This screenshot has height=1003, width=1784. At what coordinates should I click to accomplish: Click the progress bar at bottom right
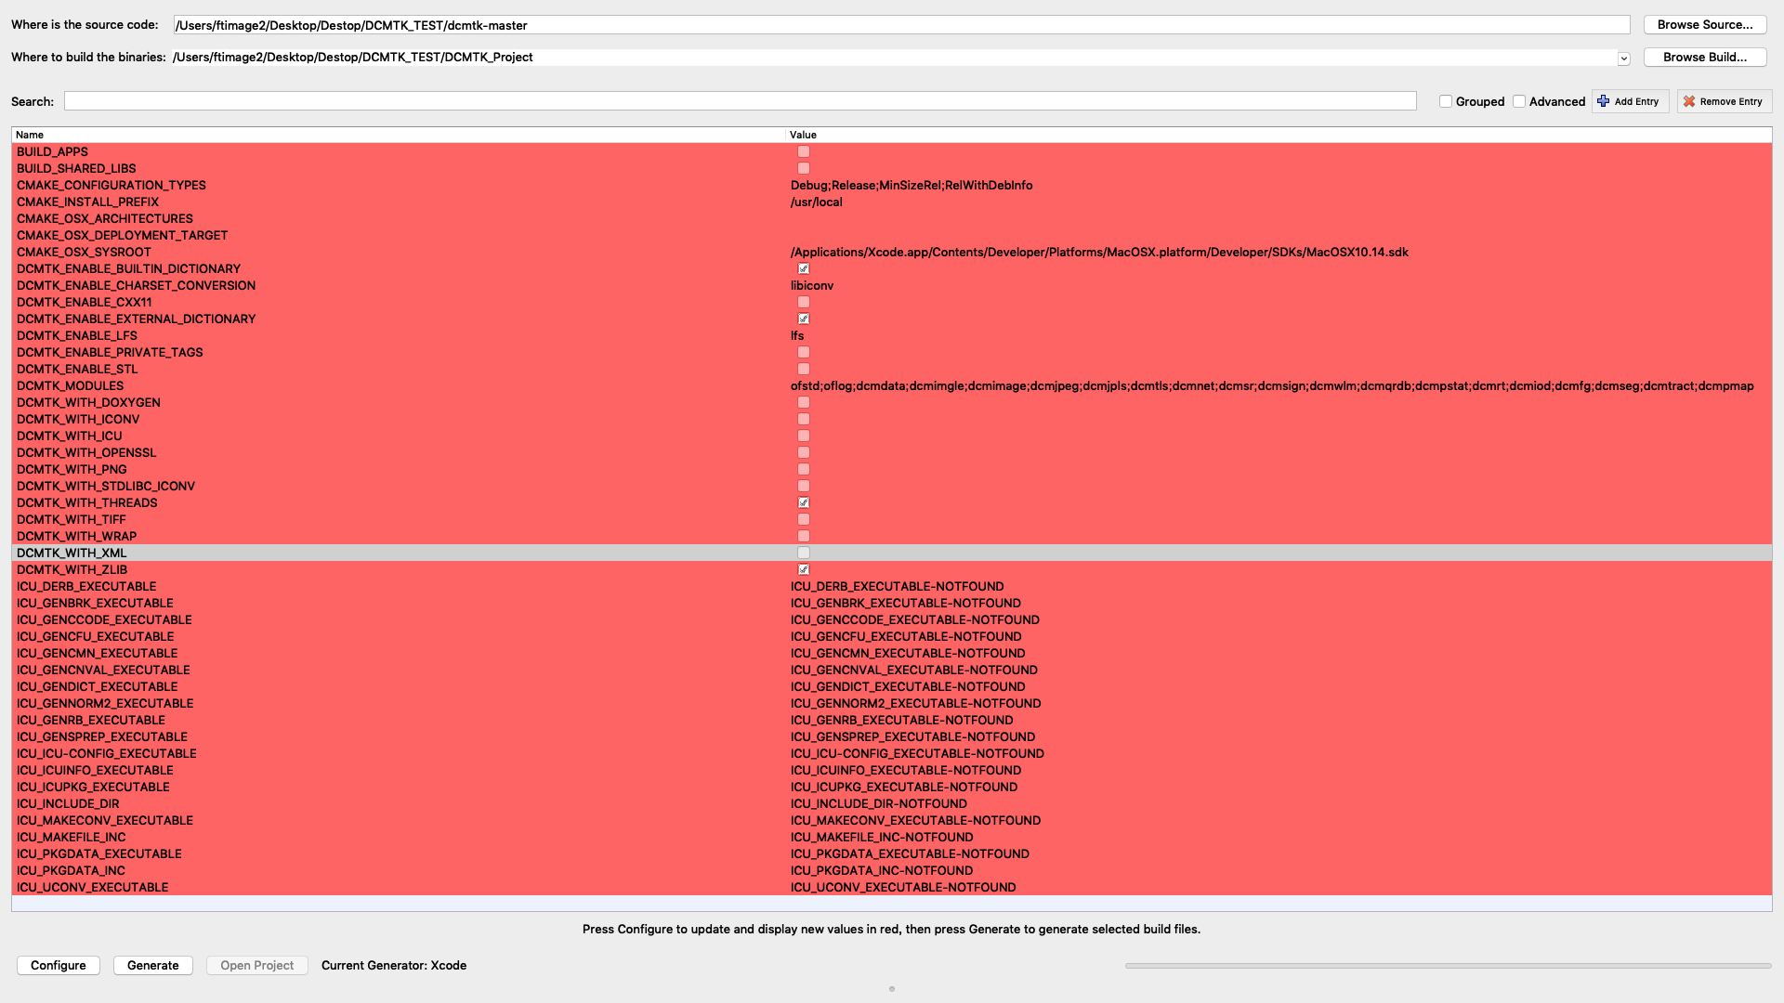1448,966
